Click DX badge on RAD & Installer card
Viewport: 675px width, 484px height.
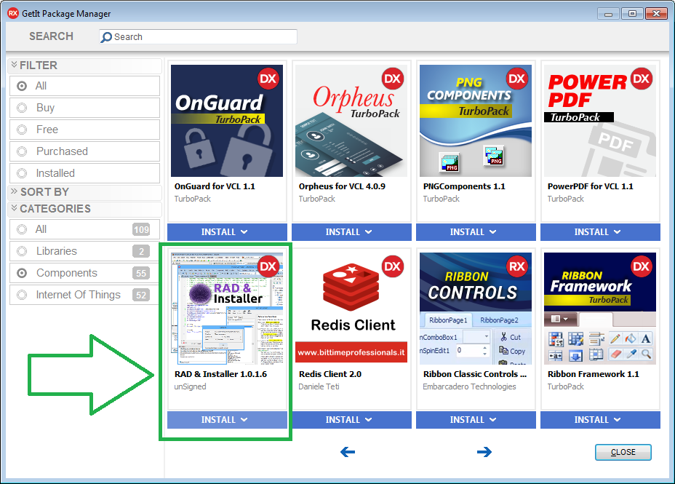268,266
